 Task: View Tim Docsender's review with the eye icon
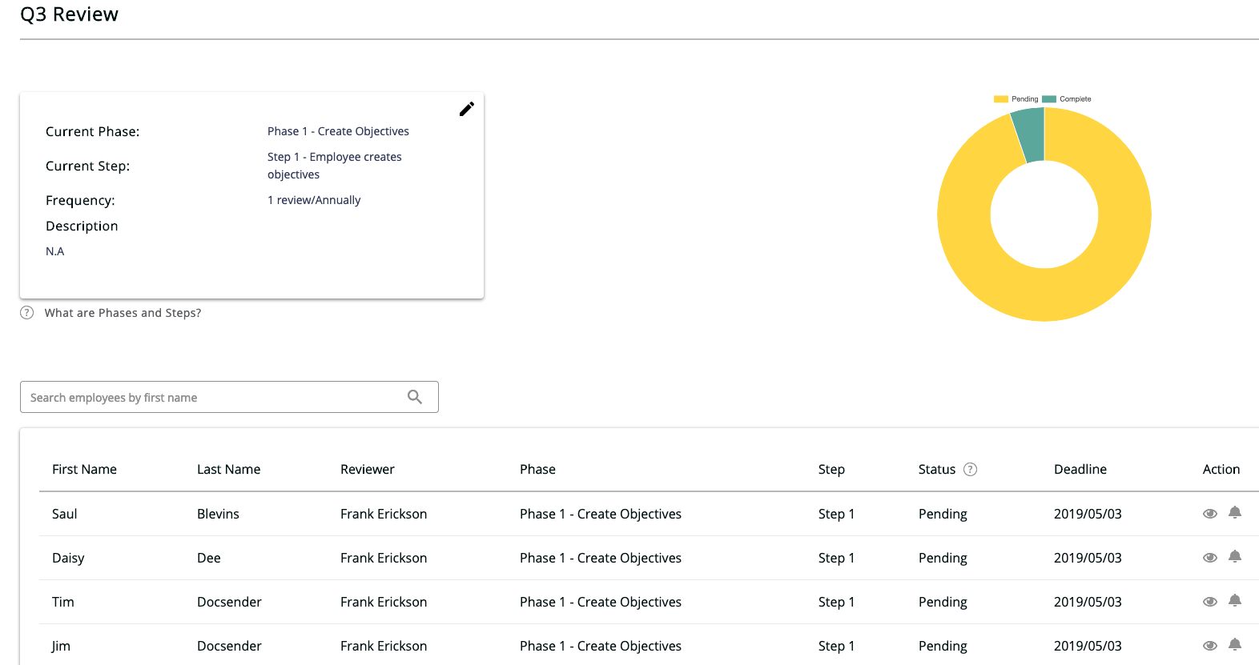point(1210,602)
